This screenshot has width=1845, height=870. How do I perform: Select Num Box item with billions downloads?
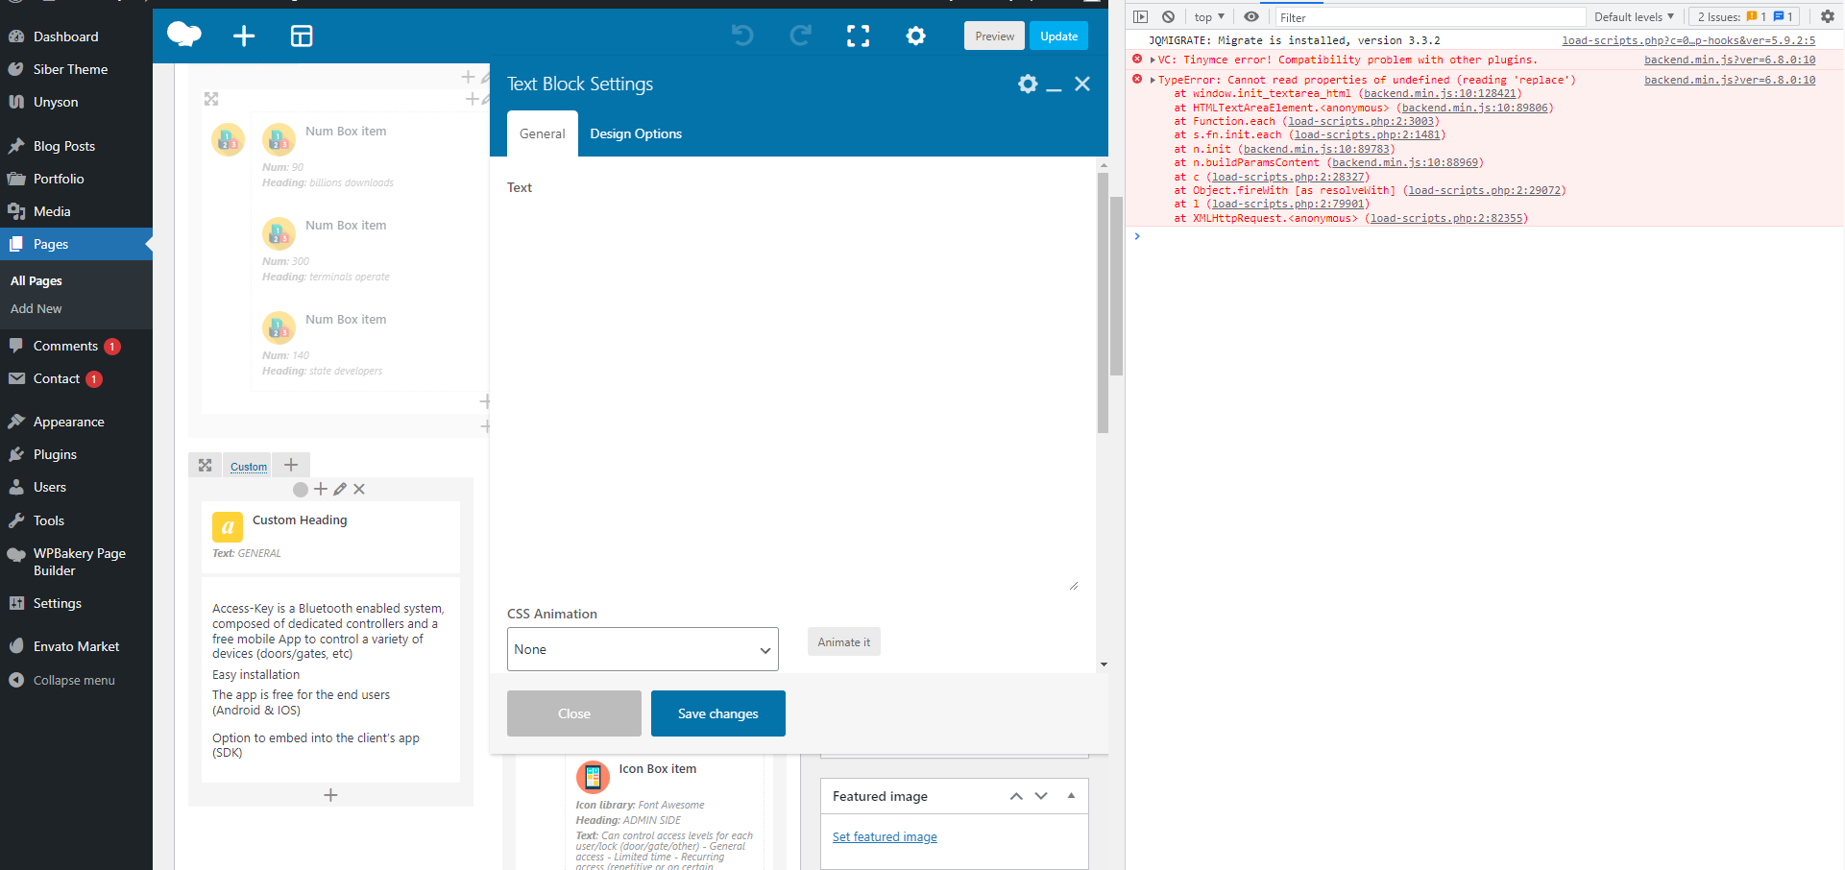tap(370, 156)
